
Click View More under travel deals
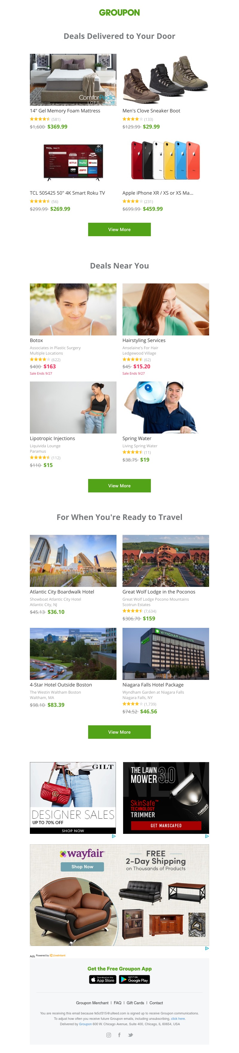pos(119,732)
